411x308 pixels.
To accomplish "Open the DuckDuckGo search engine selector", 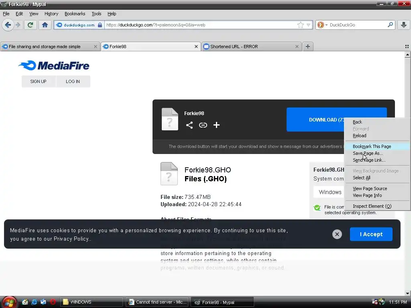I will (x=322, y=25).
